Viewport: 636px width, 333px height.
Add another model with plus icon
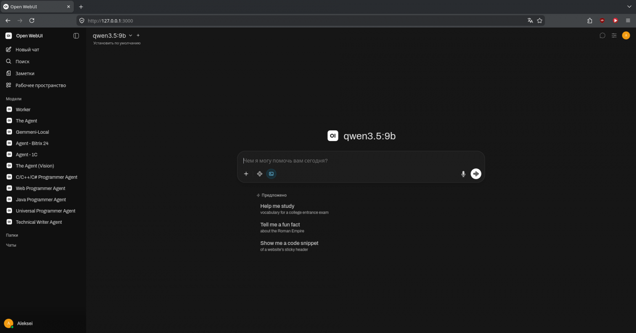point(138,35)
